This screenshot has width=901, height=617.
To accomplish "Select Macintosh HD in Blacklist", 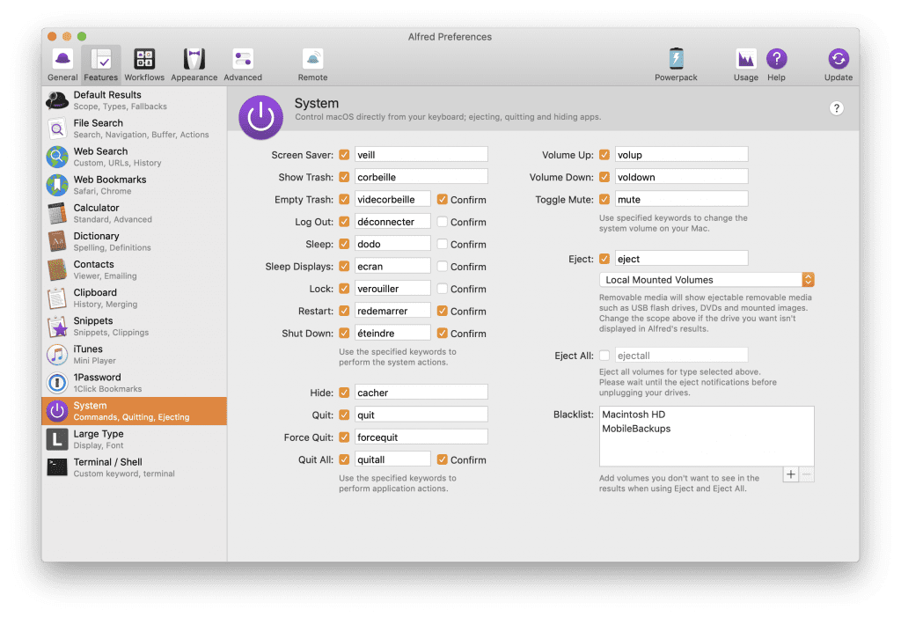I will coord(634,414).
